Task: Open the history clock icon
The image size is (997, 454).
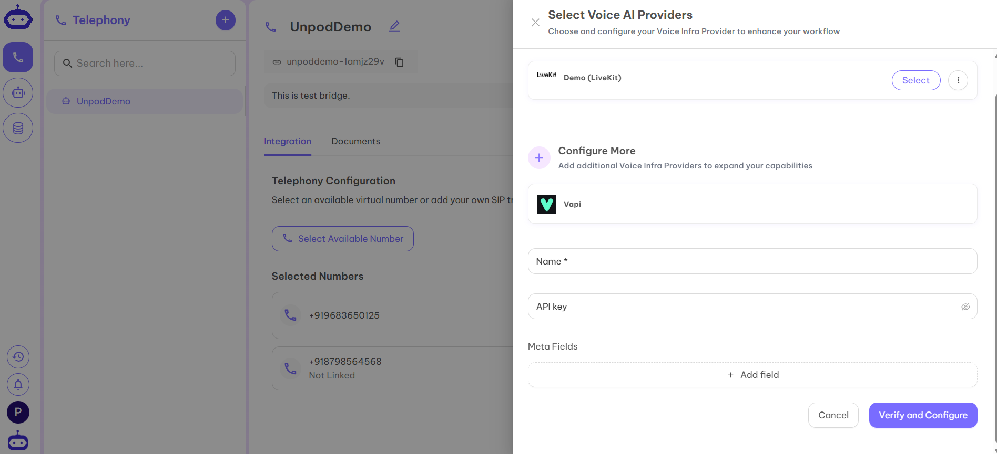Action: (x=18, y=357)
